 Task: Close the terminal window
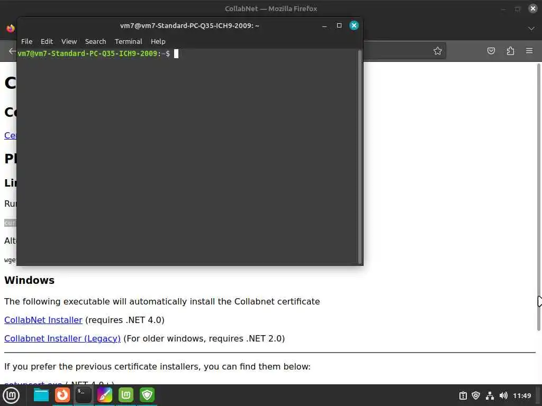354,25
